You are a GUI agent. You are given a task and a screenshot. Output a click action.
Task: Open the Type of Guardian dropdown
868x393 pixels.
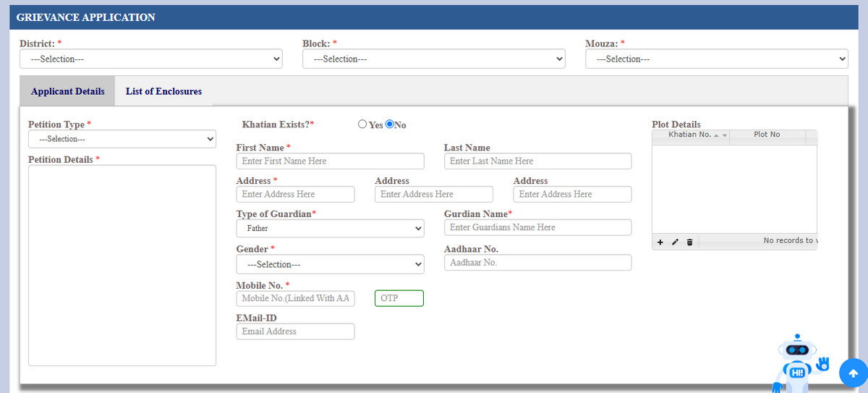click(330, 229)
